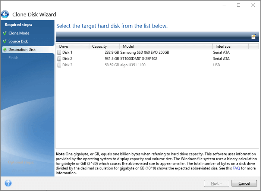Click the greyed Disk 3 drive icon
The height and width of the screenshot is (191, 261).
pos(59,65)
